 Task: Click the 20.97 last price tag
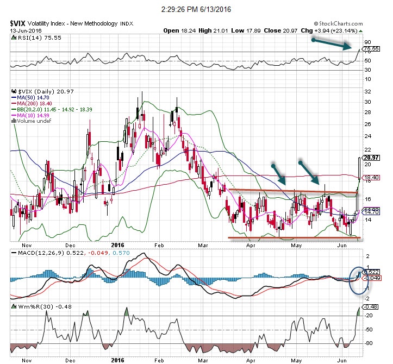[x=371, y=157]
